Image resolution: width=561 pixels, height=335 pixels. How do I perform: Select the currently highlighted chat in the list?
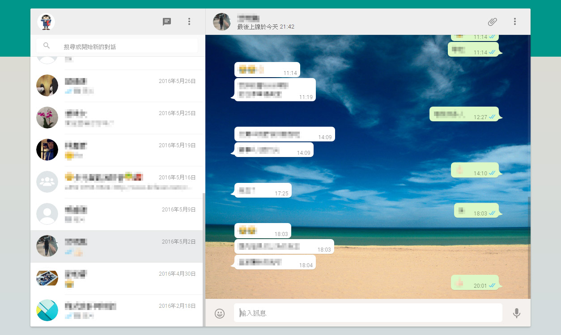point(116,246)
